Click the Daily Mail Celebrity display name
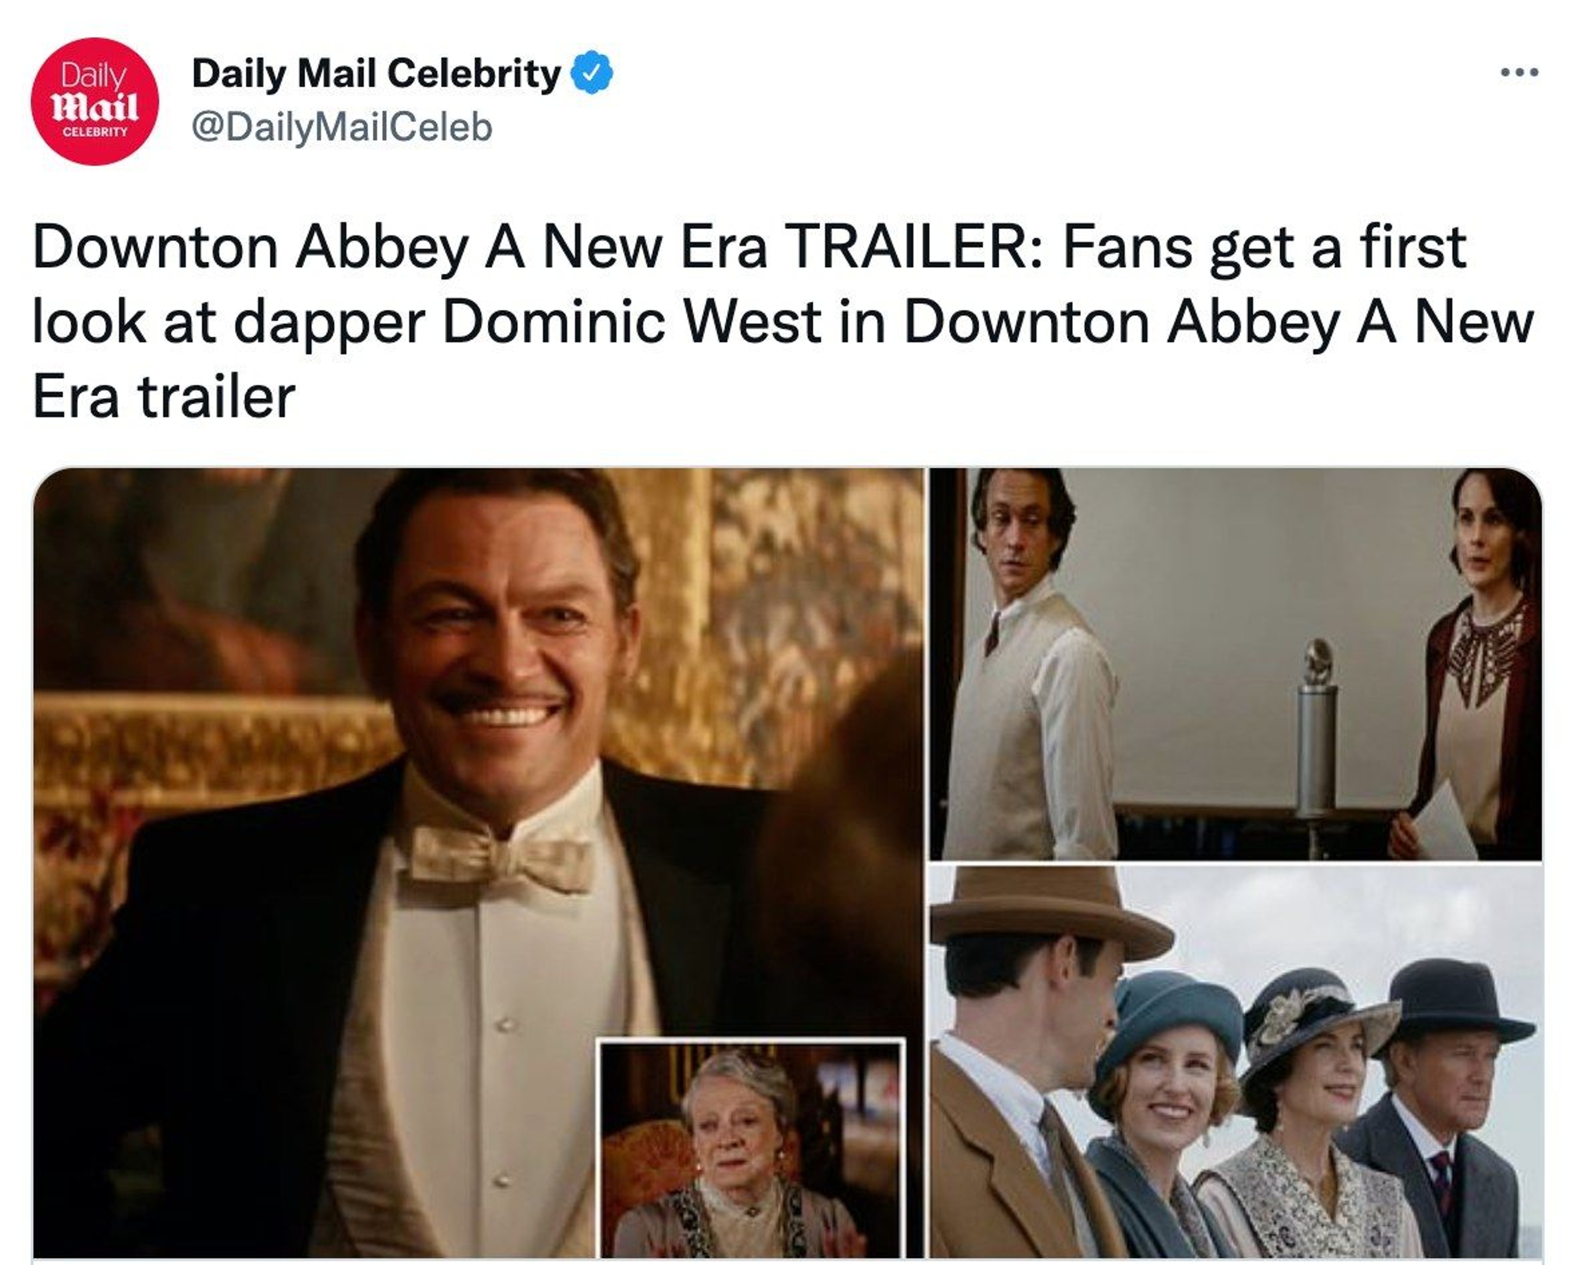This screenshot has height=1265, width=1570. (376, 74)
